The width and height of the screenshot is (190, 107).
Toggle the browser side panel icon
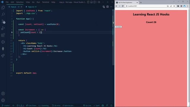(181, 6)
